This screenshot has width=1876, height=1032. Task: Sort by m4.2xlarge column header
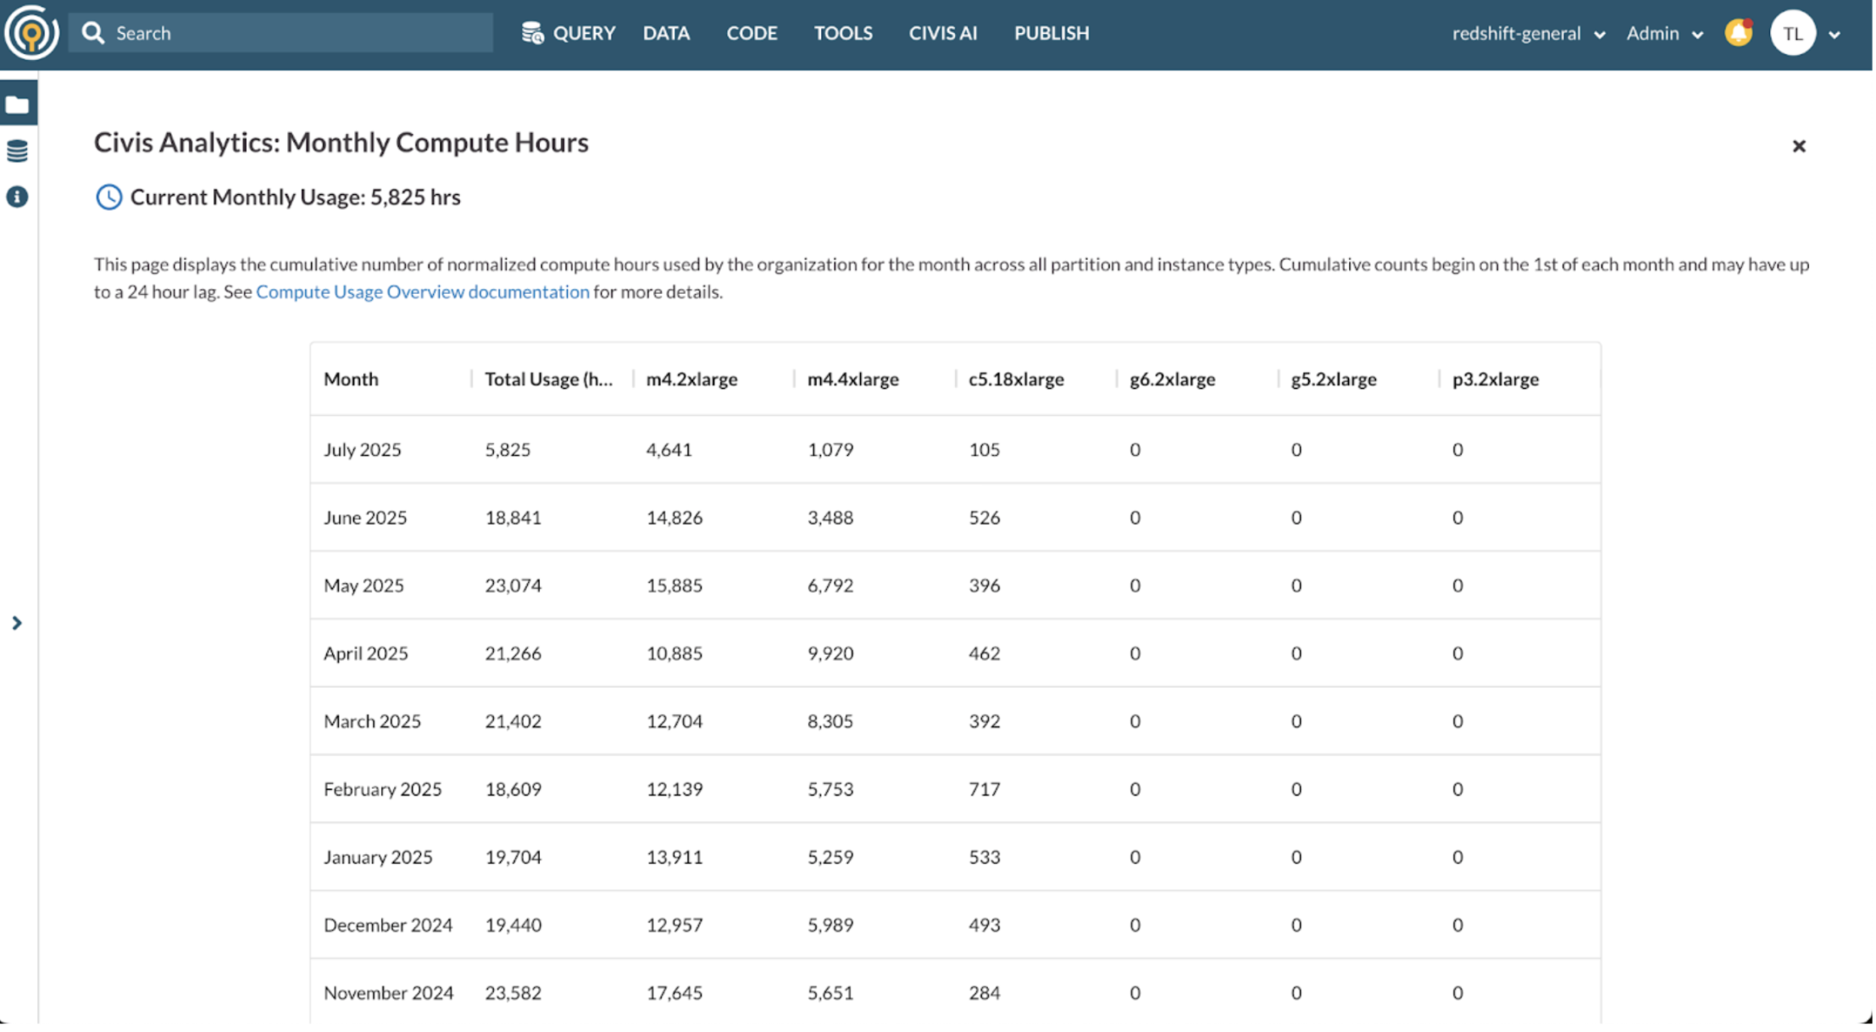click(691, 380)
